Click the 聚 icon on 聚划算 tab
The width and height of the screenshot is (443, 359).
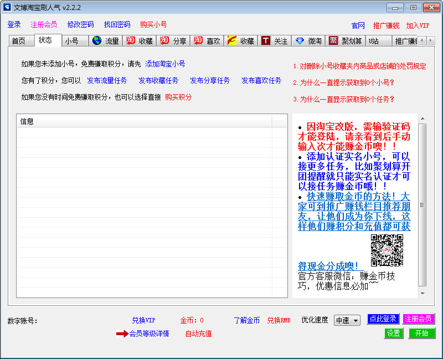[333, 40]
